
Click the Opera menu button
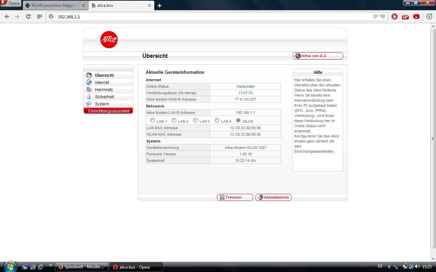[10, 3]
